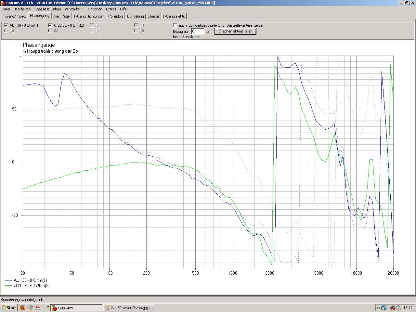Click the disabled (6) driver checkbox
416x312 pixels.
tap(50, 31)
